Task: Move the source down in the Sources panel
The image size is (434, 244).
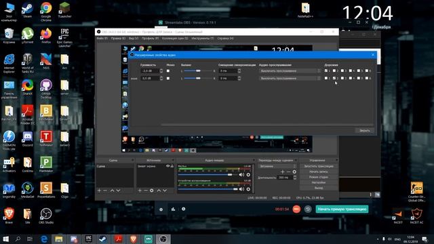Action: (x=165, y=190)
